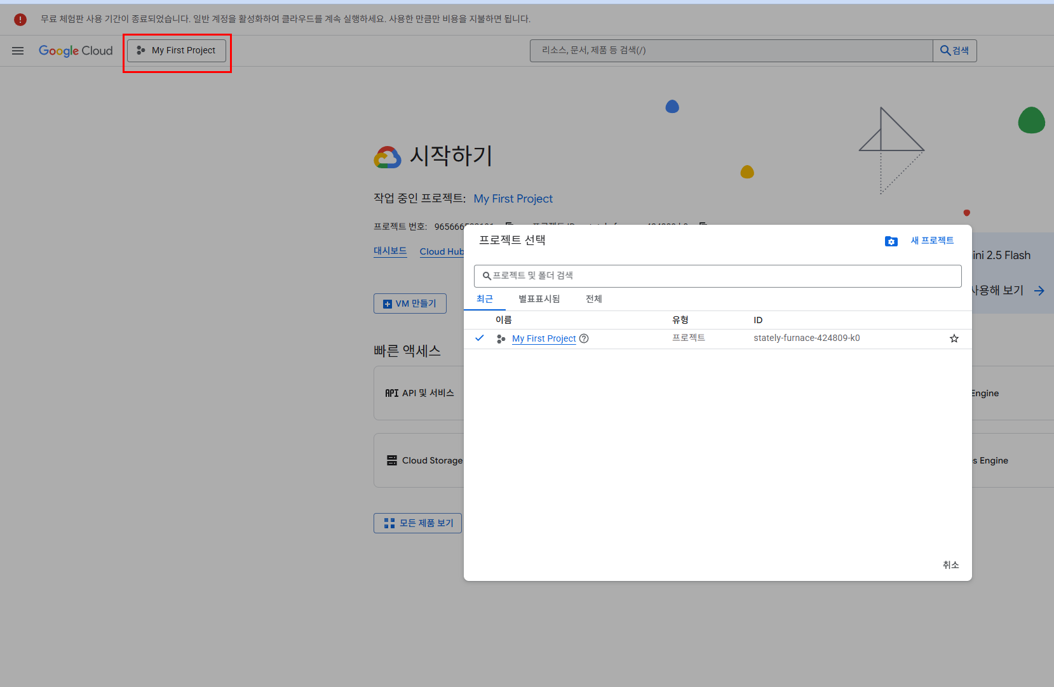Click the 새 프로젝트 button in dialog

932,241
